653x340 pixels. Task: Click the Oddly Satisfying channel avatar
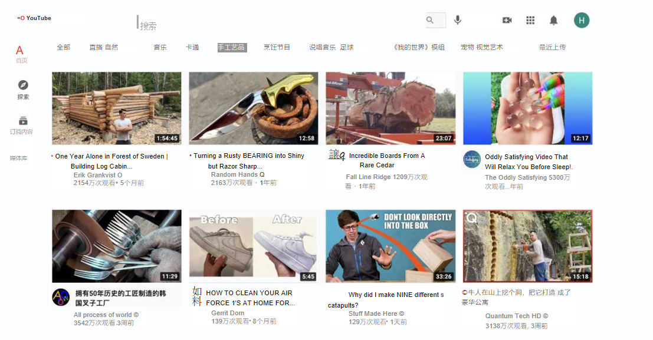coord(472,159)
